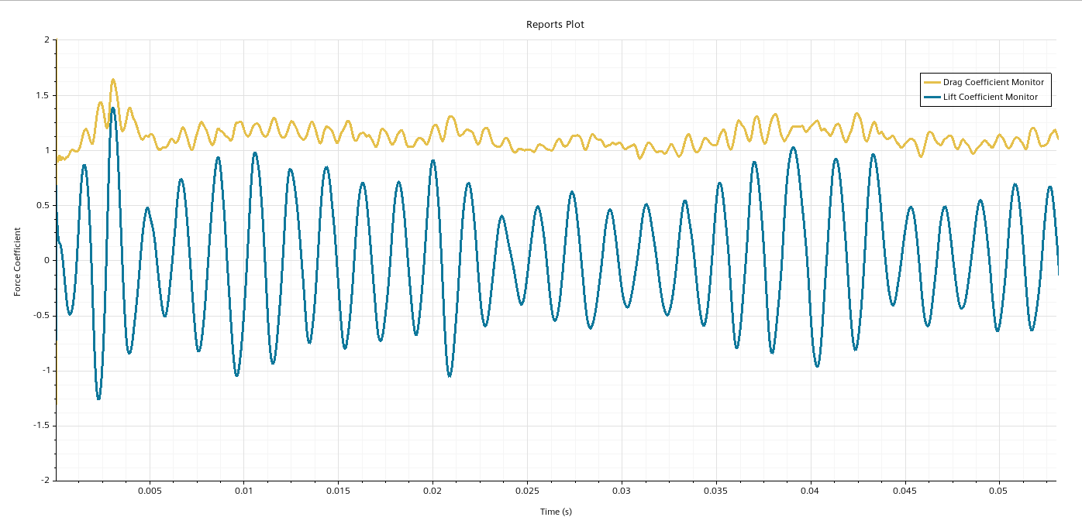The image size is (1082, 524).
Task: Click the -2 tick label on y-axis
Action: pos(45,480)
